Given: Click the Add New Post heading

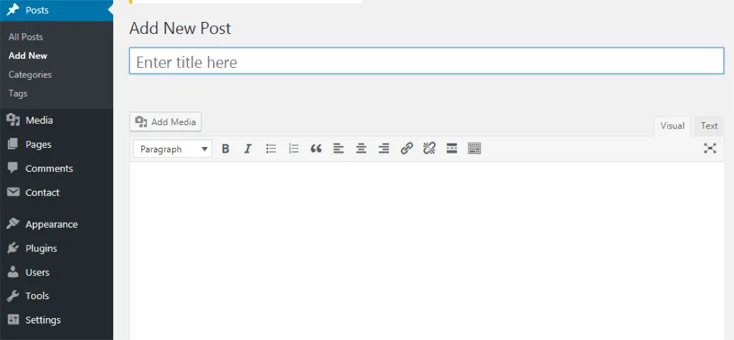Looking at the screenshot, I should (180, 28).
